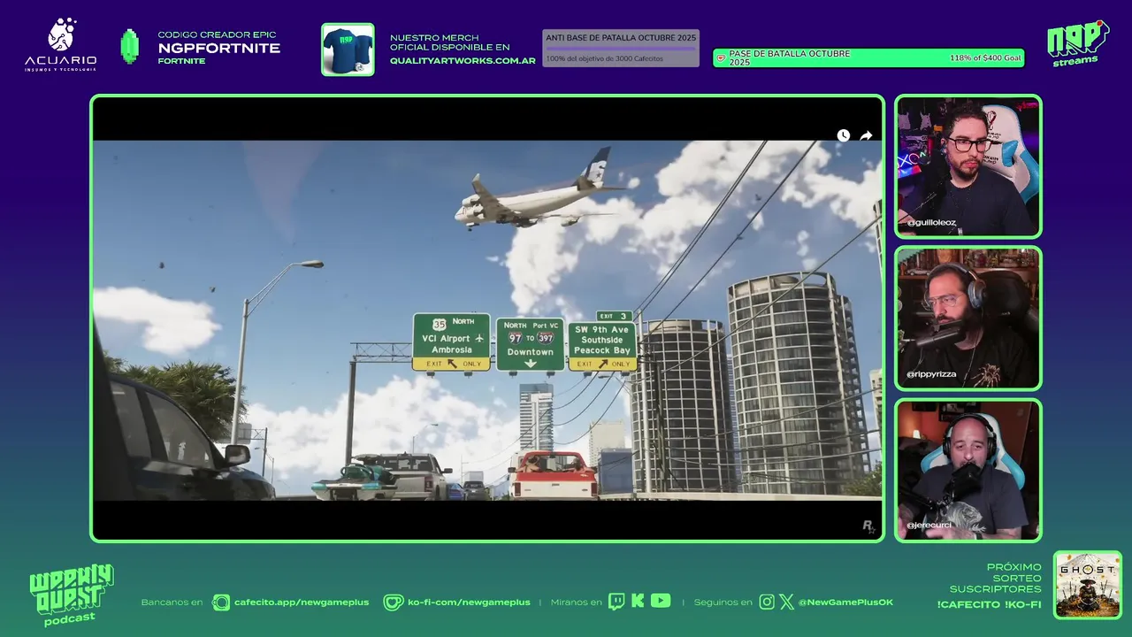Click the small Ko-fi icon in the Pase de Batalla bar

point(721,58)
